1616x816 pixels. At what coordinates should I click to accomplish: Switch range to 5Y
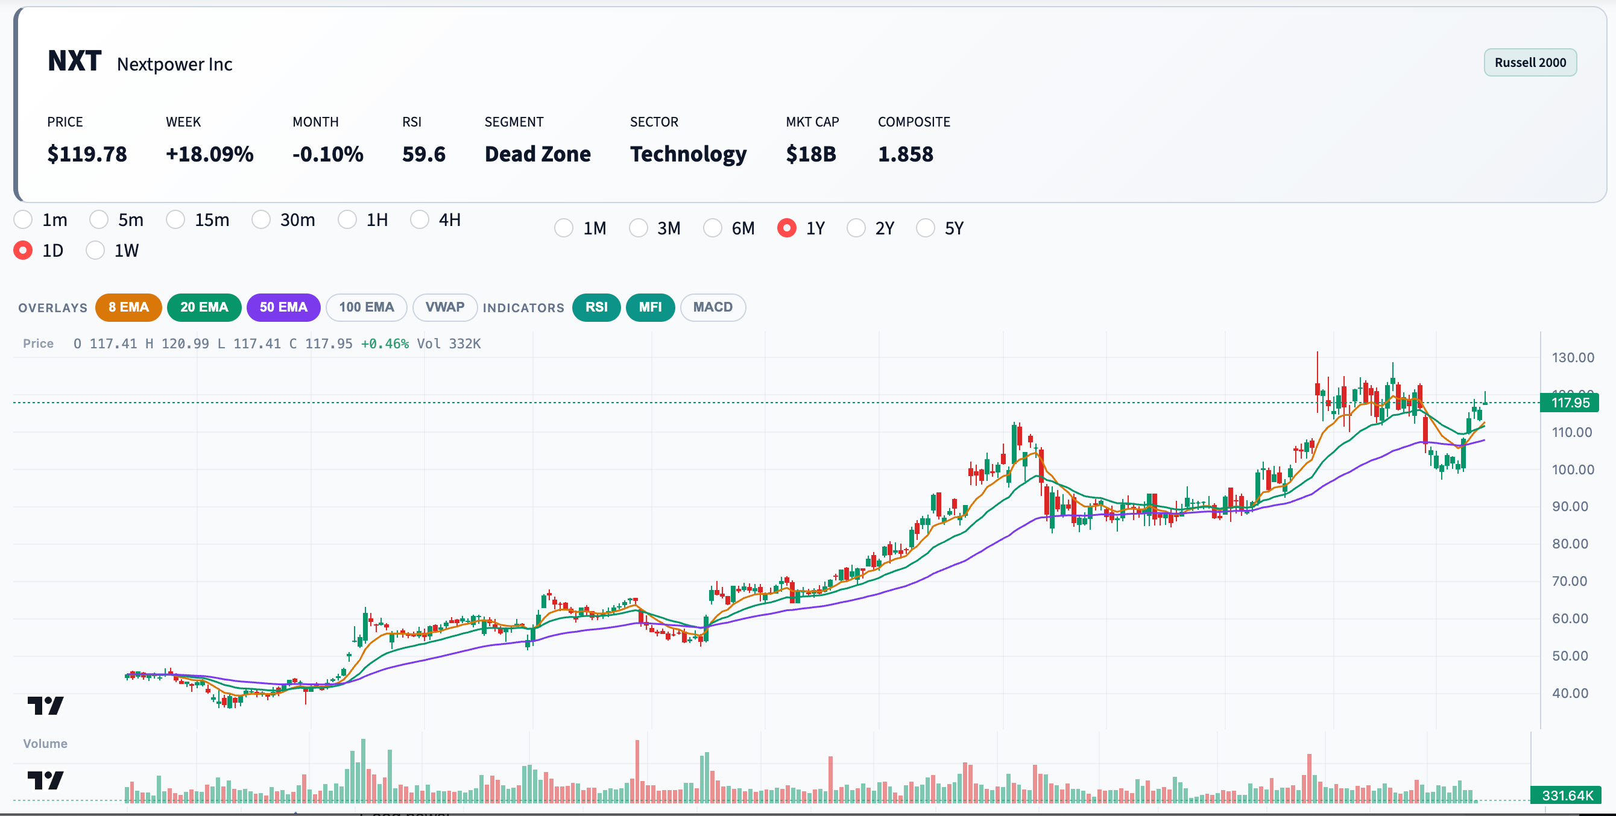926,228
